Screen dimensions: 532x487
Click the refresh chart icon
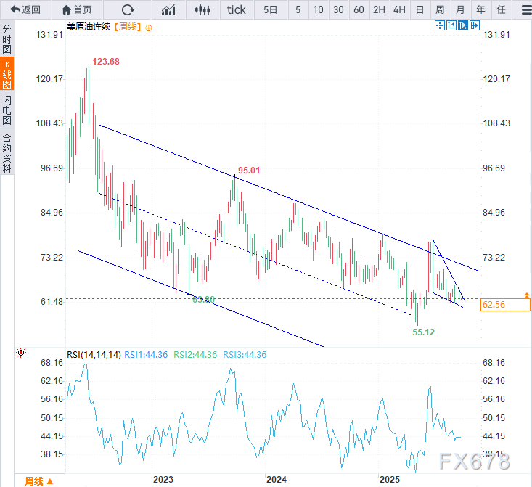[x=128, y=9]
